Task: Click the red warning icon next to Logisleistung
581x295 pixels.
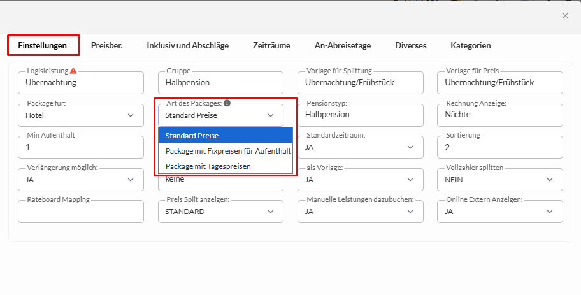Action: pos(73,71)
